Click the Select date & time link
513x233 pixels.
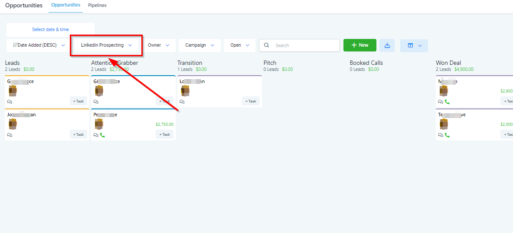click(50, 30)
